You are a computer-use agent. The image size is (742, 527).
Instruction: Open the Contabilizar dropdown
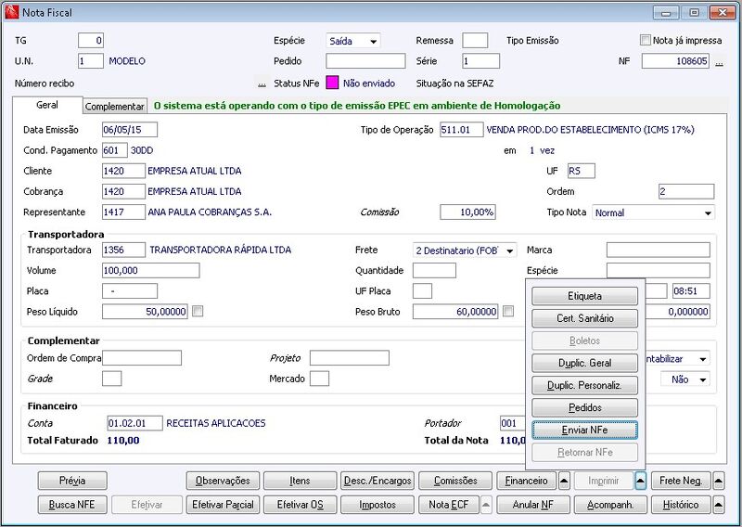[x=678, y=359]
